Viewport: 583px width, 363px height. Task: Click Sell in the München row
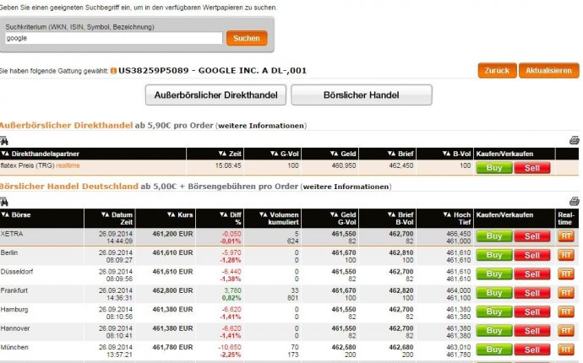tap(532, 350)
